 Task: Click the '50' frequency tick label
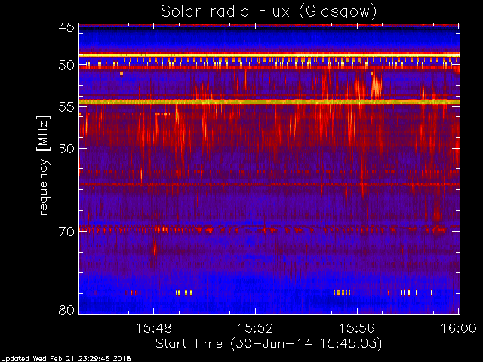66,66
